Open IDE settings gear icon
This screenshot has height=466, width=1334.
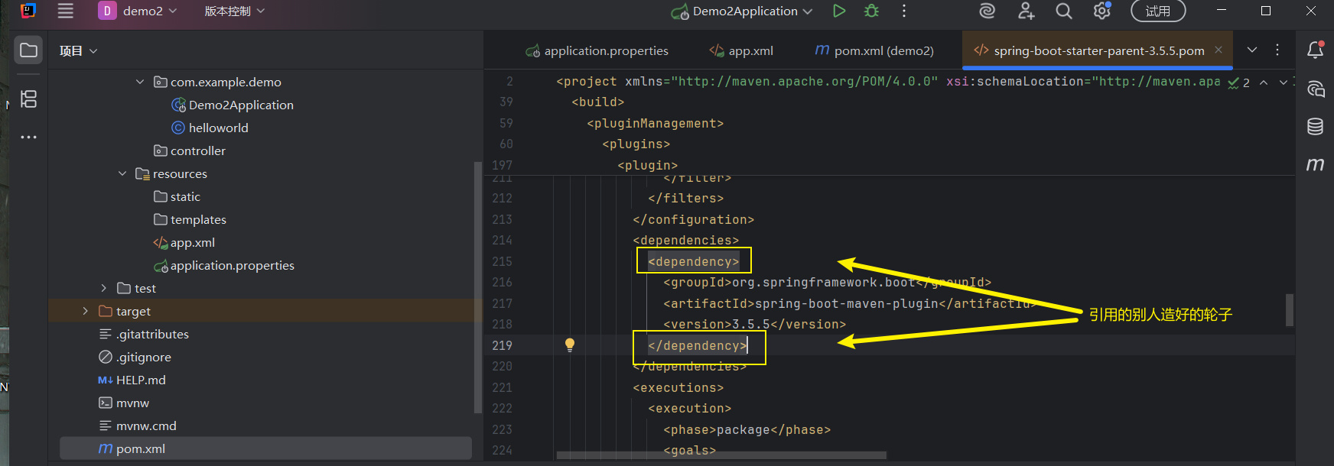point(1101,11)
